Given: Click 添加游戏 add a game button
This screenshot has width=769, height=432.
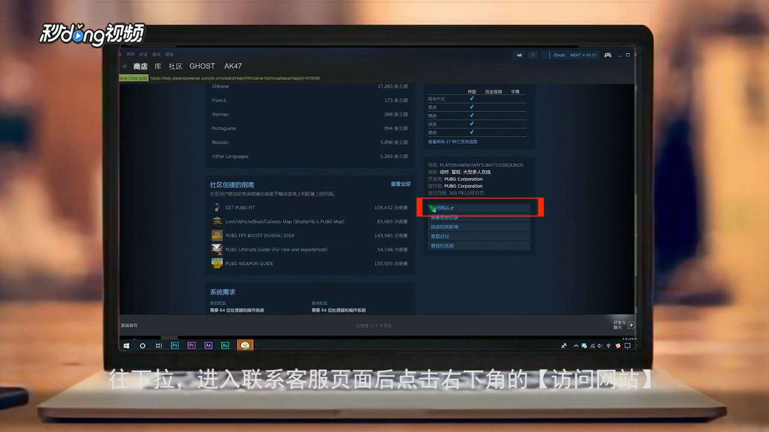Looking at the screenshot, I should pos(129,325).
